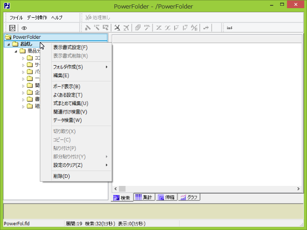Open the ファイル menu
The height and width of the screenshot is (230, 307).
coord(16,18)
